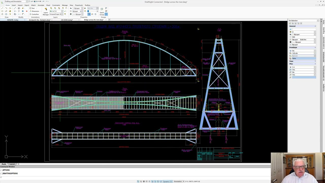325x183 pixels.
Task: Select the Text annotation tool
Action: [x=32, y=8]
